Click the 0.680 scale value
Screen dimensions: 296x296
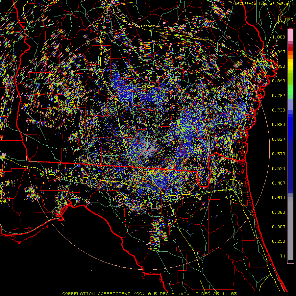point(279,125)
